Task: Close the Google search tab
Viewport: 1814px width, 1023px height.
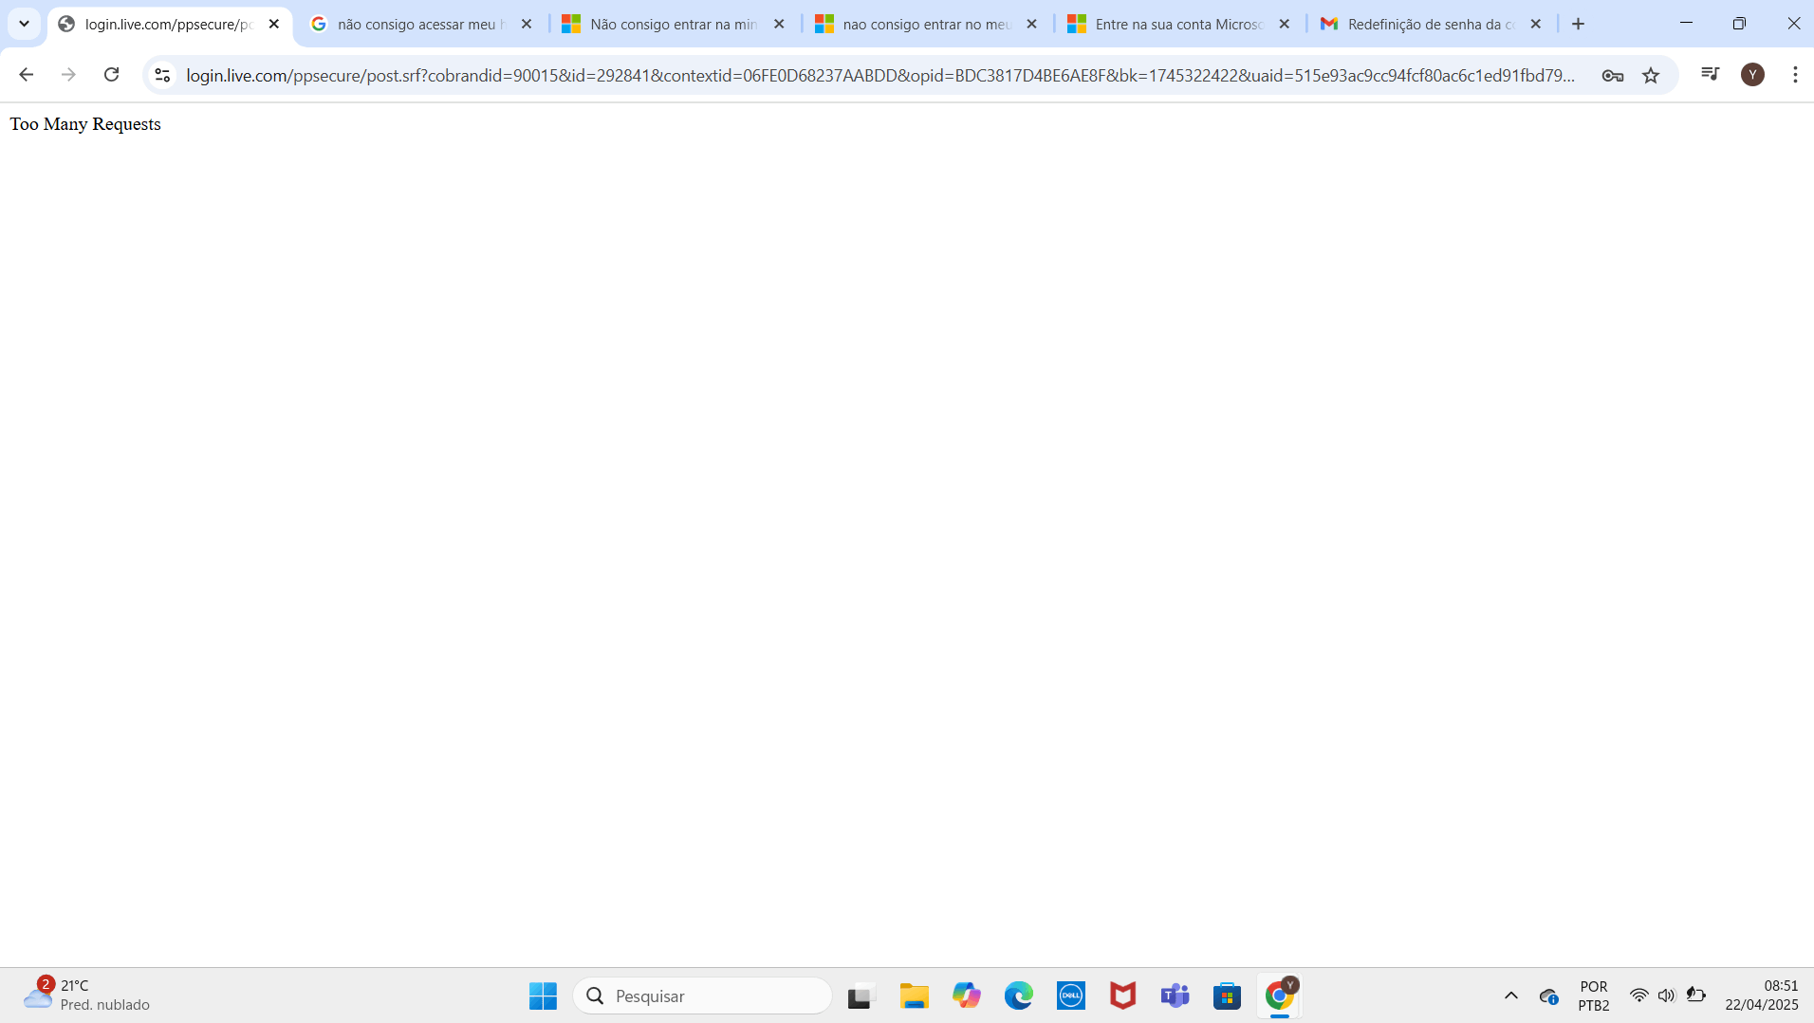Action: coord(527,25)
